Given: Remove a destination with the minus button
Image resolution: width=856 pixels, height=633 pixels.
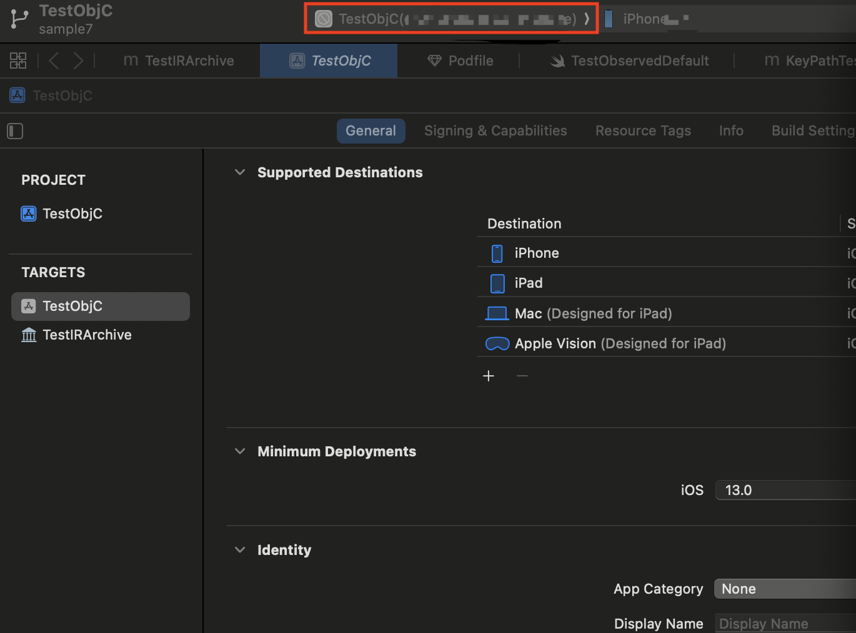Looking at the screenshot, I should [x=522, y=376].
